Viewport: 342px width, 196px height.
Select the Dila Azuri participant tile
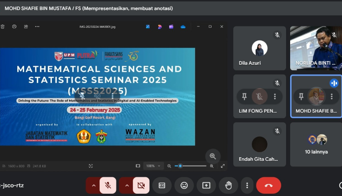(259, 48)
